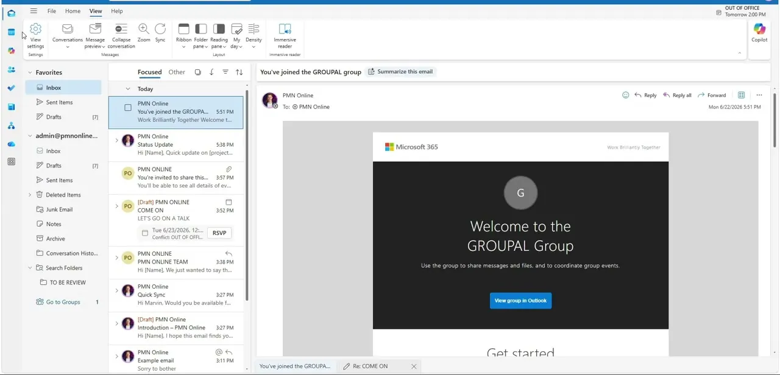Click Summarize this email

pos(400,71)
